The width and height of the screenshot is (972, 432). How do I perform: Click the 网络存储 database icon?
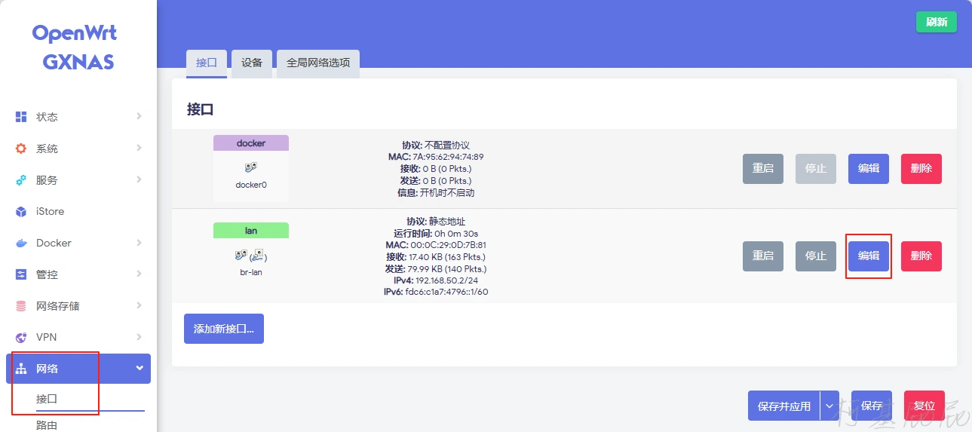pos(21,306)
